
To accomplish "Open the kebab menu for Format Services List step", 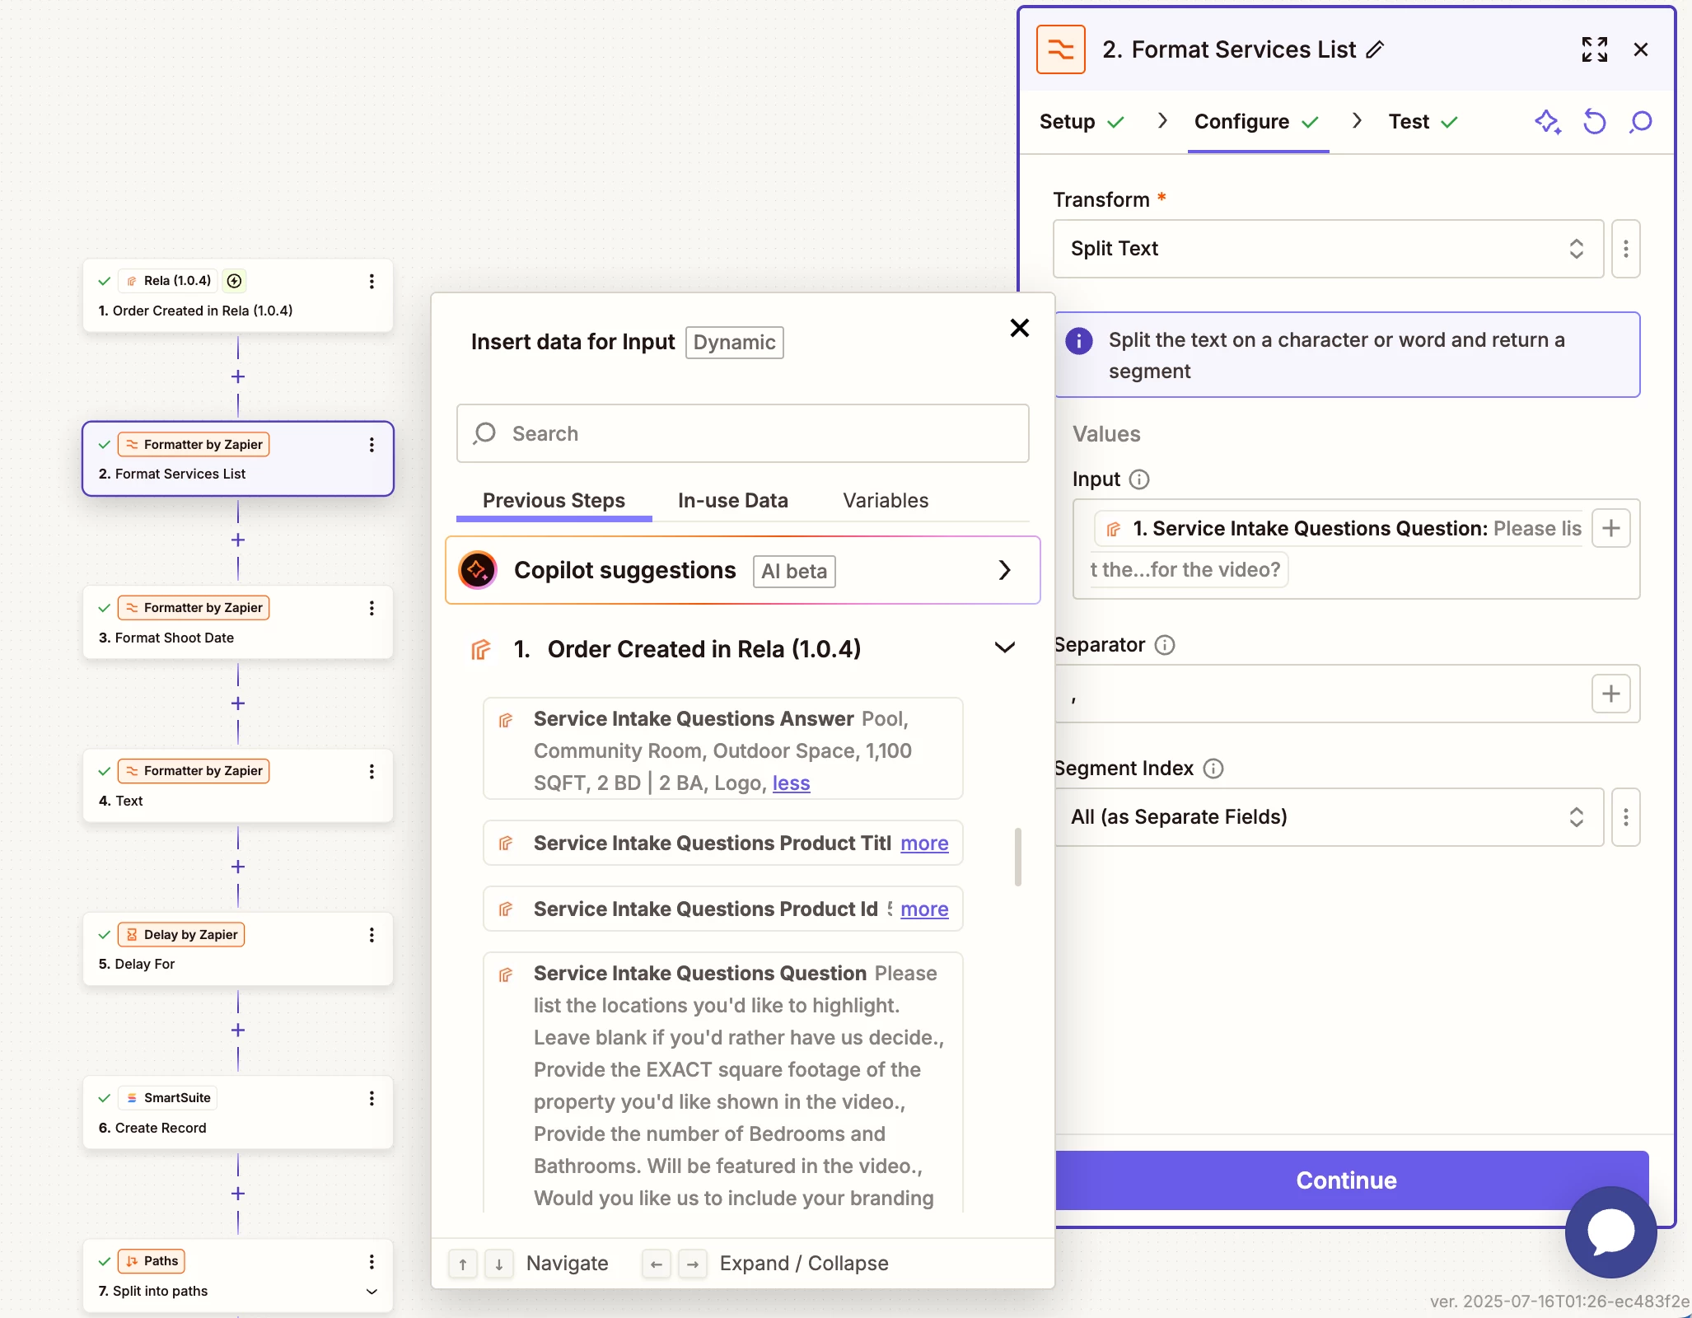I will tap(372, 445).
